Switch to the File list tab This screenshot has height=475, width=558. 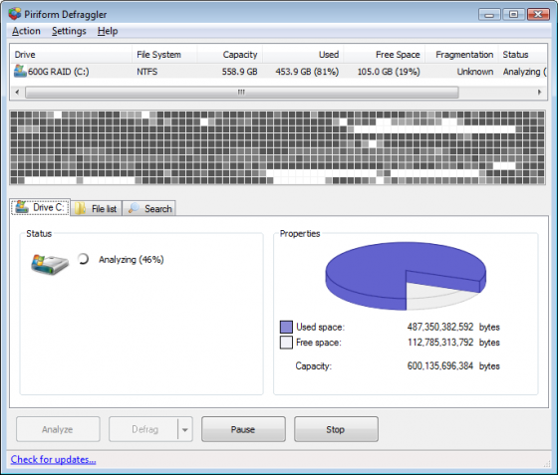[97, 208]
